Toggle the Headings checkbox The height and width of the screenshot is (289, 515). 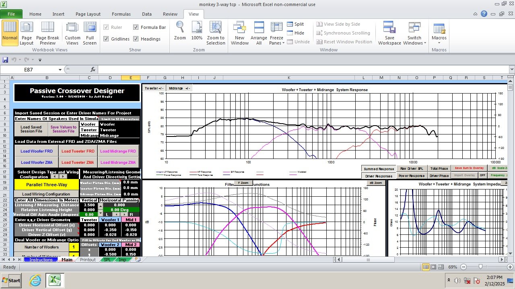(136, 39)
